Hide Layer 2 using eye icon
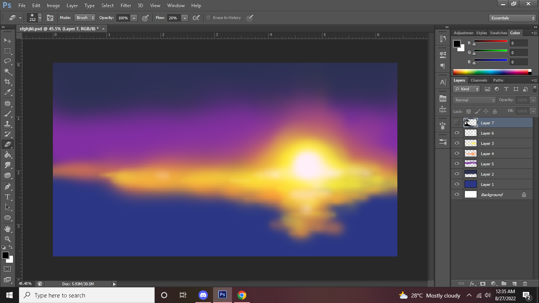 [457, 174]
